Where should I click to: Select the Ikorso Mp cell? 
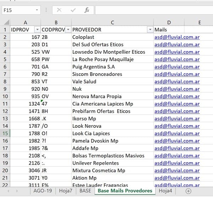pos(113,119)
